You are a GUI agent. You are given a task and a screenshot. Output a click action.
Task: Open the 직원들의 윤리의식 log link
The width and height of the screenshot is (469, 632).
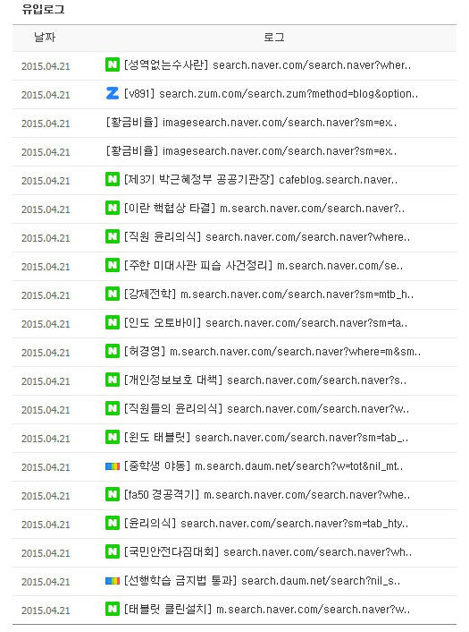point(266,408)
